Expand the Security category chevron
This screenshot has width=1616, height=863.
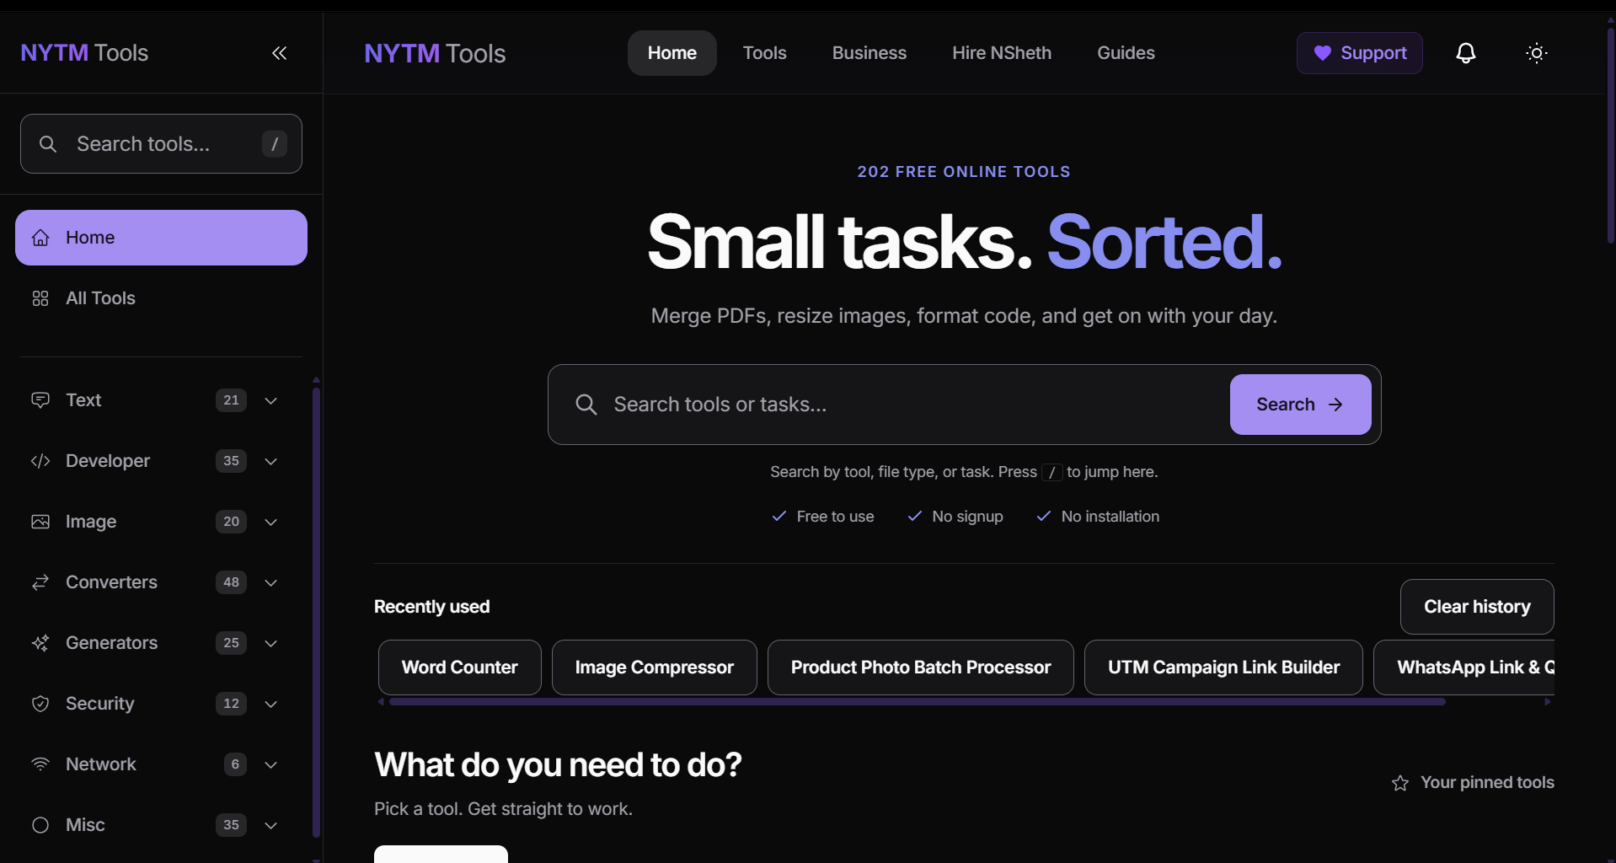coord(271,704)
